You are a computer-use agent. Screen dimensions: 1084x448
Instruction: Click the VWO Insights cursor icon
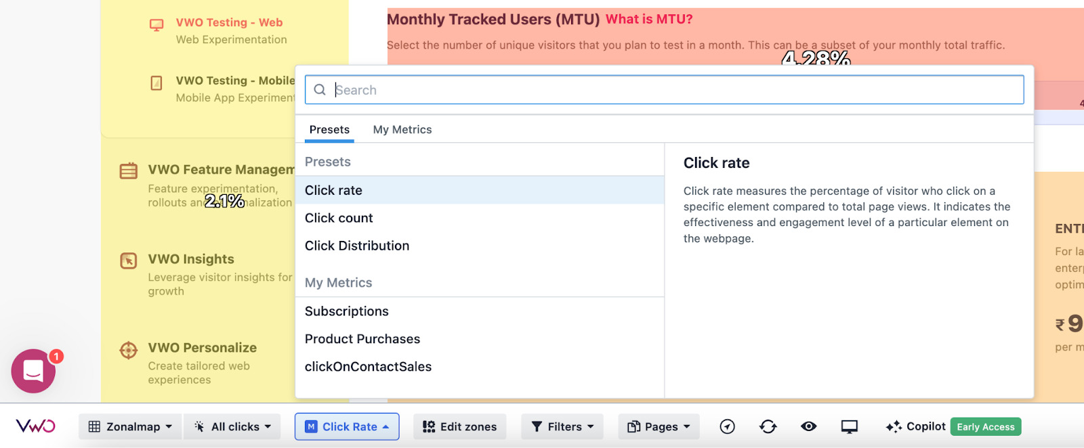(129, 261)
